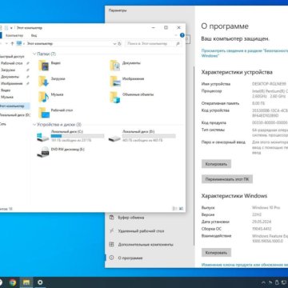Click the 22H2 version value
Screen dimensions: 288x288
pyautogui.click(x=257, y=214)
